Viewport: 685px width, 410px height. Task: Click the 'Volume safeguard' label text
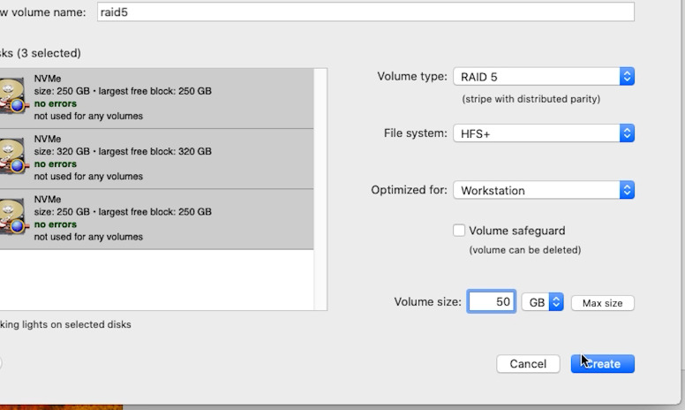coord(516,231)
